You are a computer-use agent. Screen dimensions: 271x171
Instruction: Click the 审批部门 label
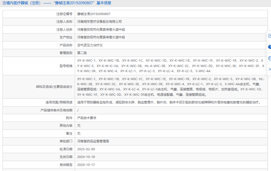pyautogui.click(x=66, y=141)
